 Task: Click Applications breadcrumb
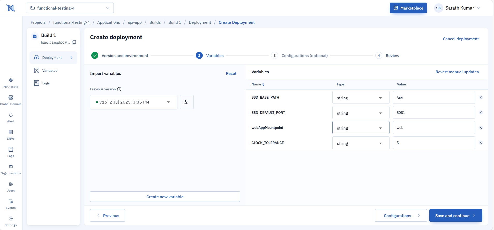pyautogui.click(x=109, y=22)
